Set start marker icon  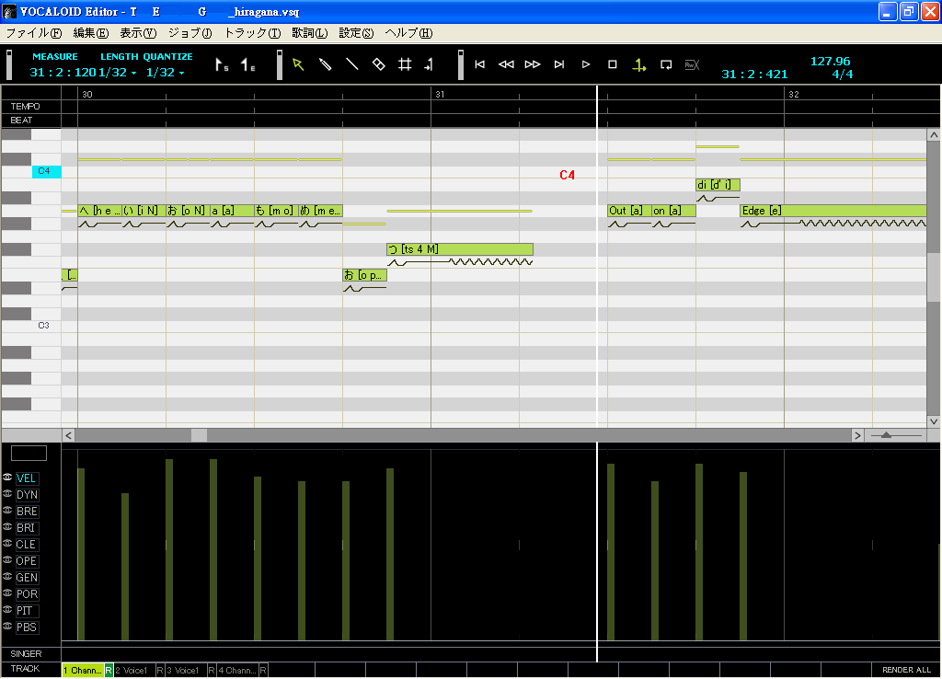click(x=222, y=65)
